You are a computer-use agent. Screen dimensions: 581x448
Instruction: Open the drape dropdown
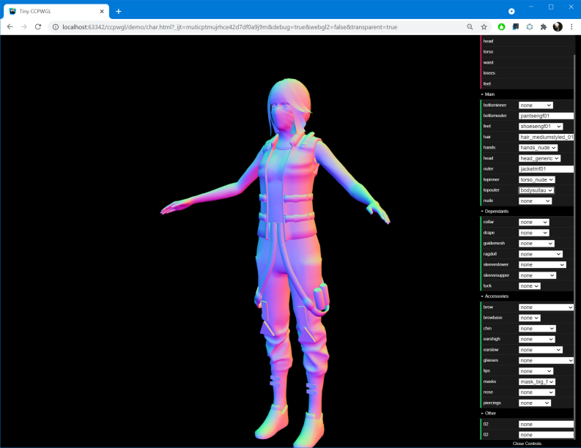click(x=534, y=233)
